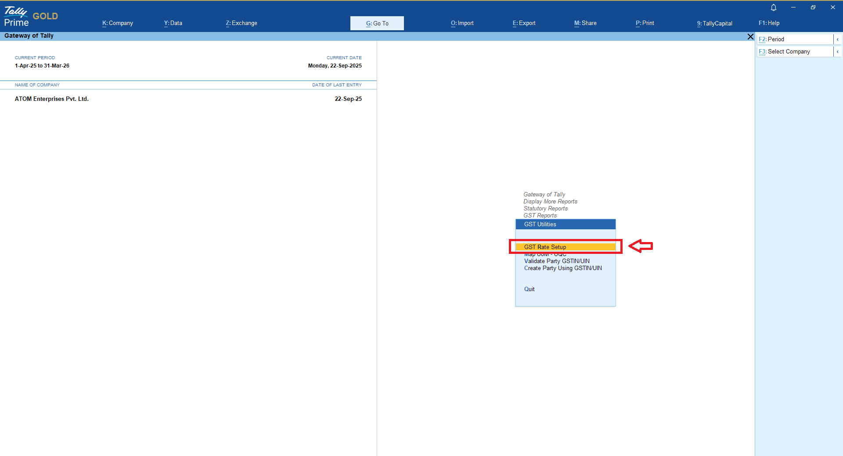Open the O: Import menu
Screen dimensions: 843x456
click(x=462, y=23)
